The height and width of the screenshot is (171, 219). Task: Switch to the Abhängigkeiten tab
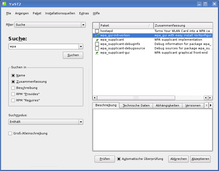(167, 105)
